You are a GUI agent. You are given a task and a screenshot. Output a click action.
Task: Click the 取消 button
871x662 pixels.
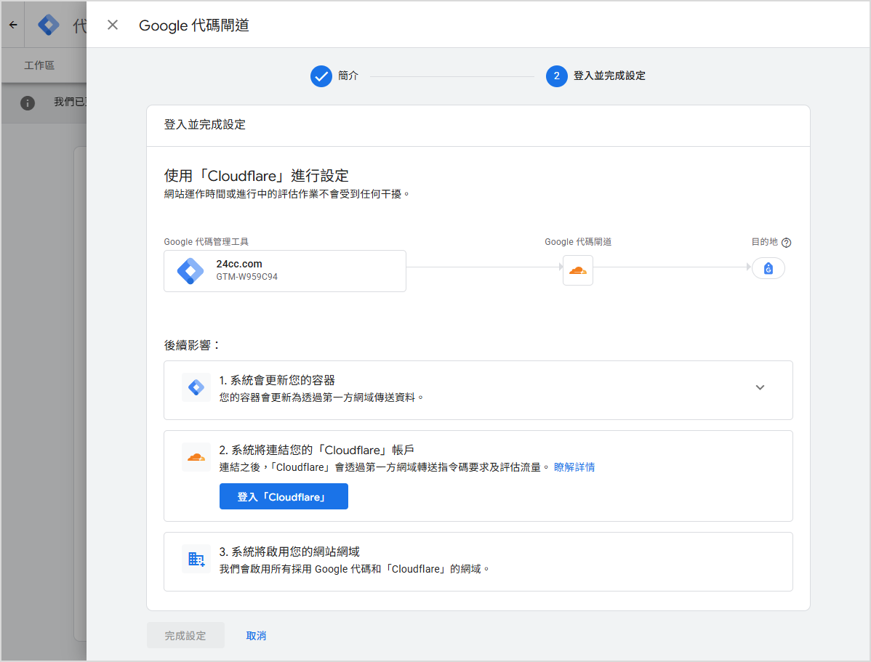(256, 635)
